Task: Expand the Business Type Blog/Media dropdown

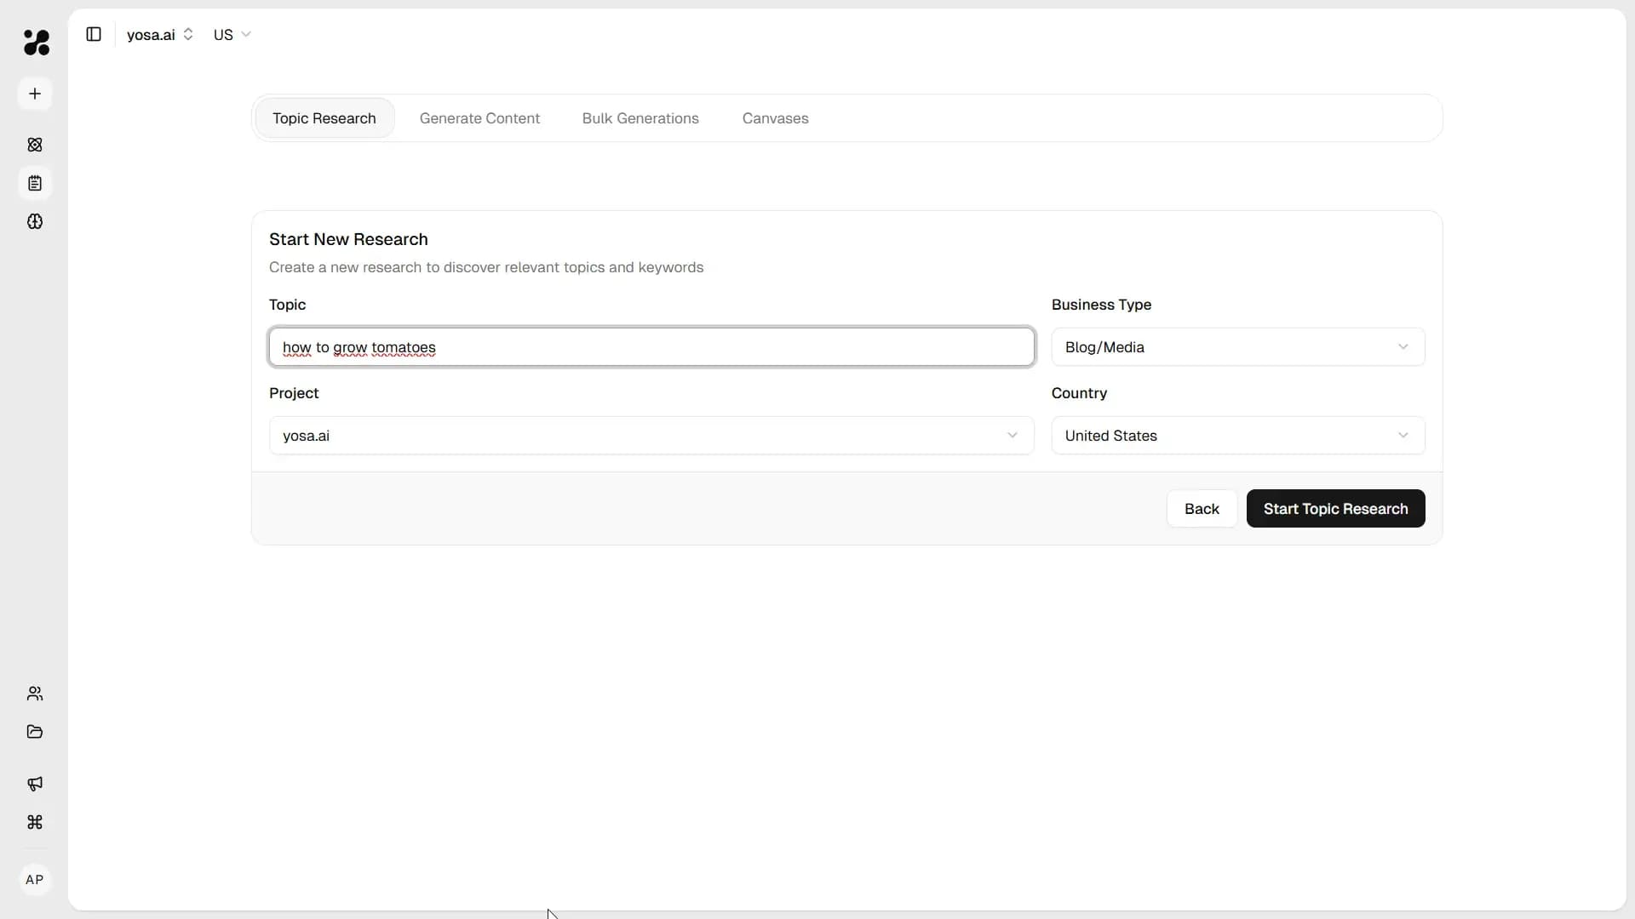Action: click(x=1237, y=347)
